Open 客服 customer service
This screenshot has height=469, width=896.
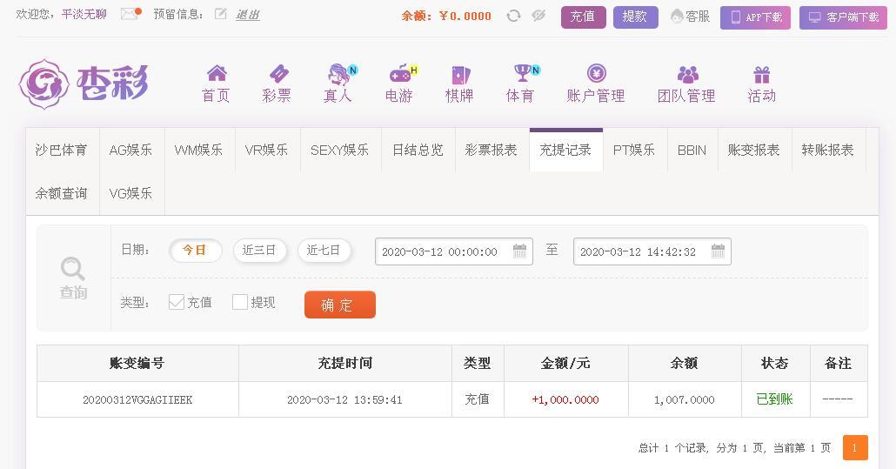pyautogui.click(x=690, y=17)
